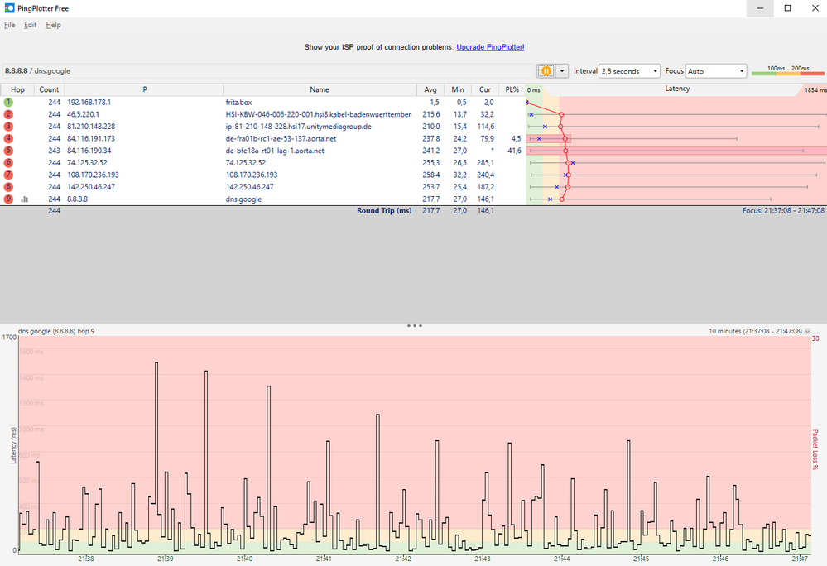Select the 84.116.190.34 IP cell
The image size is (827, 566).
[x=89, y=151]
